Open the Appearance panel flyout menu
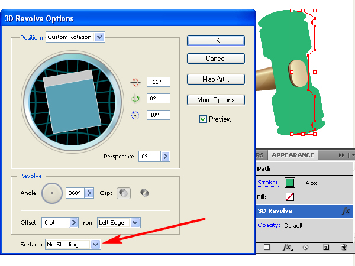The width and height of the screenshot is (355, 266). (353, 155)
